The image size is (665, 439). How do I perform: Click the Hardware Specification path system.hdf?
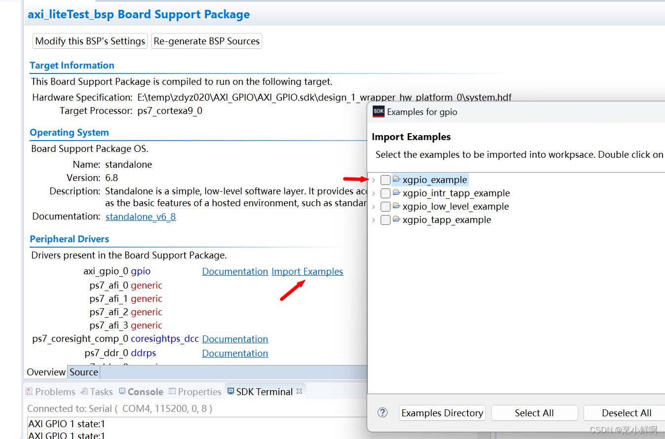(324, 98)
